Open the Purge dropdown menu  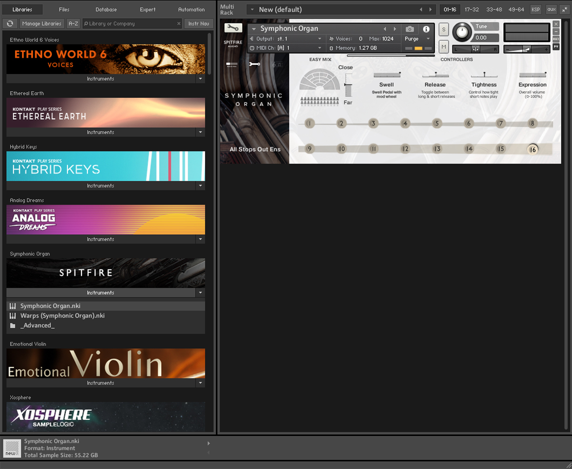428,39
